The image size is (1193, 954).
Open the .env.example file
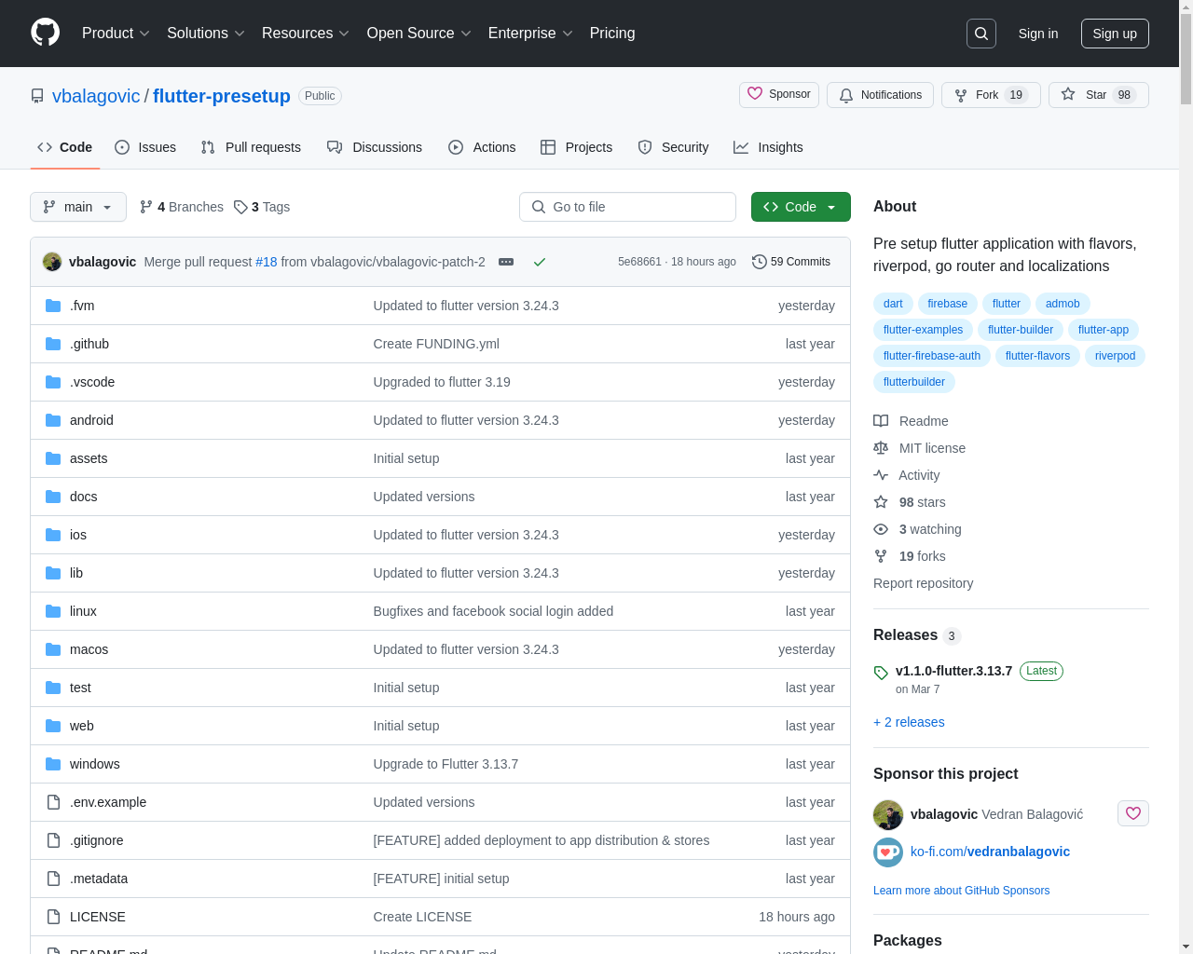click(x=108, y=802)
